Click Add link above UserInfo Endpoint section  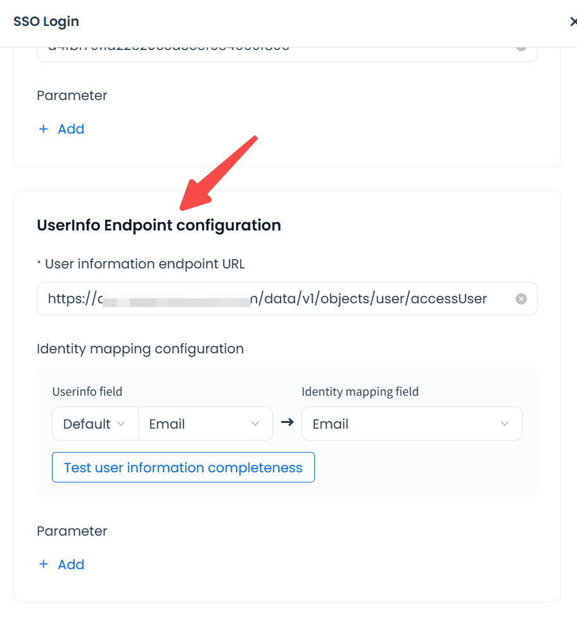71,129
